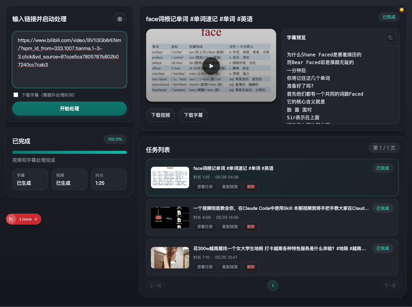This screenshot has height=307, width=412.
Task: Click the 下载字幕 button beside 下载视频
Action: coord(193,115)
